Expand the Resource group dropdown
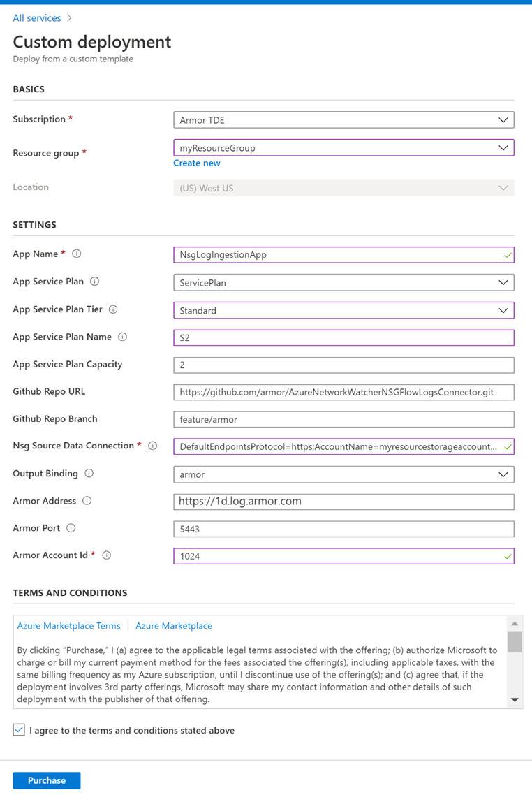Screen dimensions: 532x795 [x=343, y=148]
